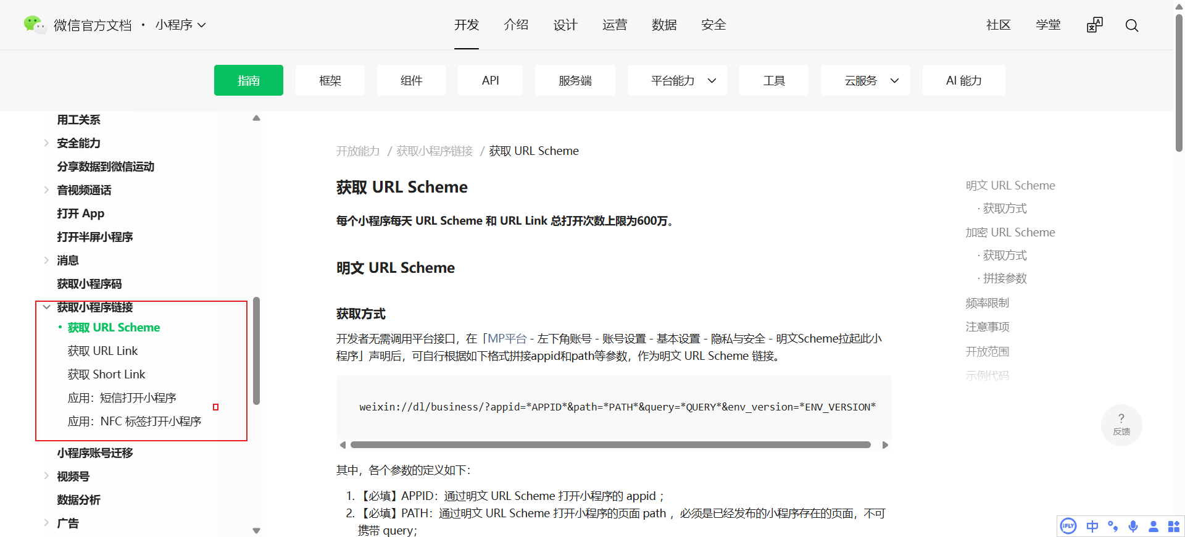The height and width of the screenshot is (537, 1185).
Task: Click the IME user account icon
Action: coord(1153,527)
